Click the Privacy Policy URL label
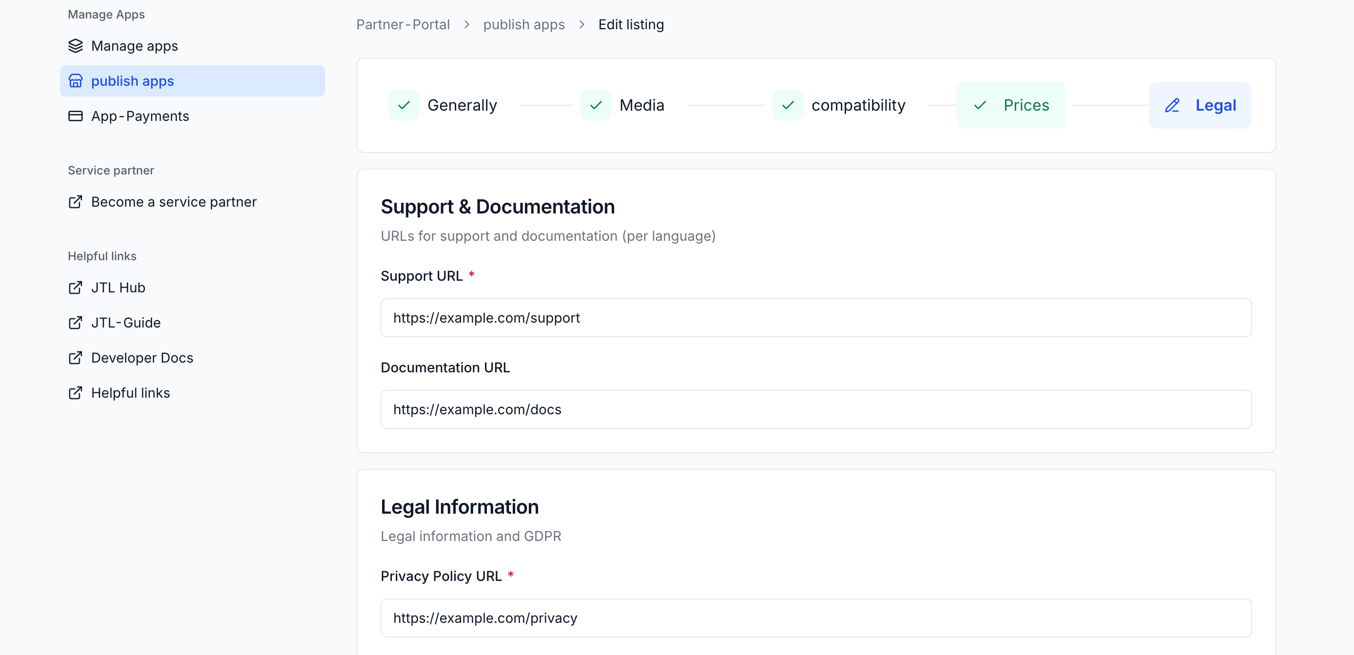The width and height of the screenshot is (1354, 655). [441, 576]
